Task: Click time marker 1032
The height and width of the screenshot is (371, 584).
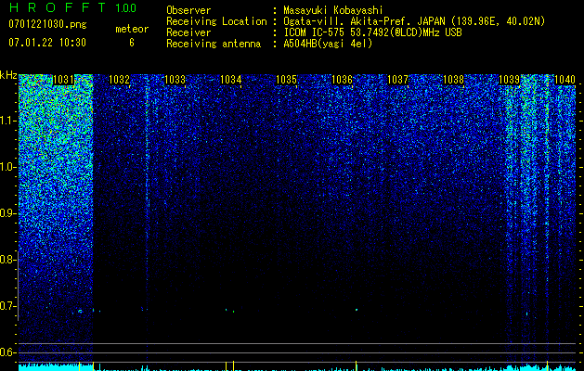Action: [119, 80]
